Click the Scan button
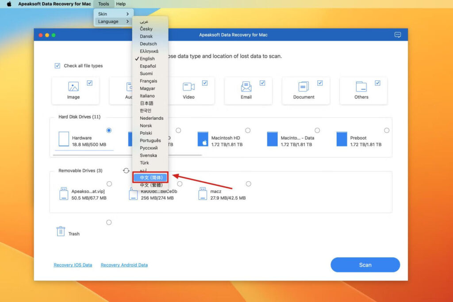Viewport: 453px width, 302px height. 365,265
